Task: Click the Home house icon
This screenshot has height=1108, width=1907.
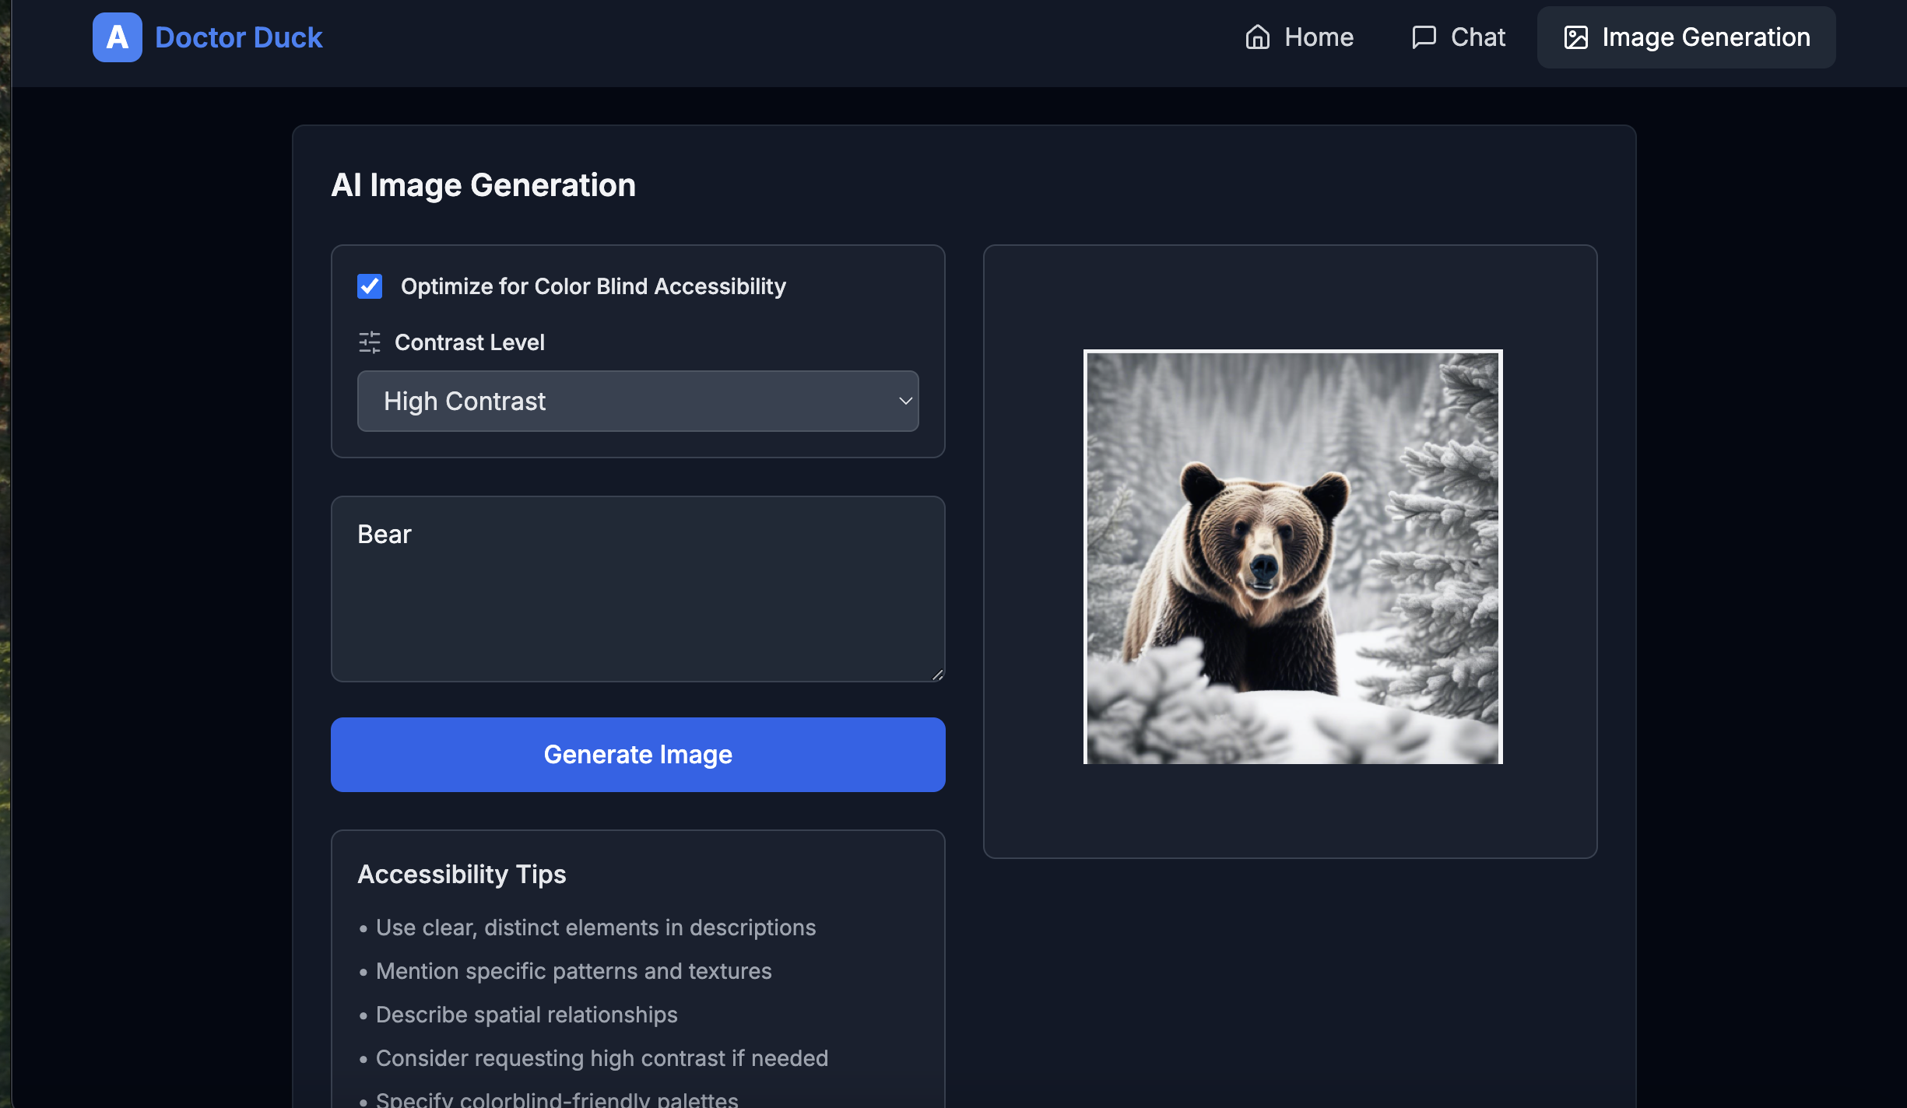Action: coord(1257,37)
